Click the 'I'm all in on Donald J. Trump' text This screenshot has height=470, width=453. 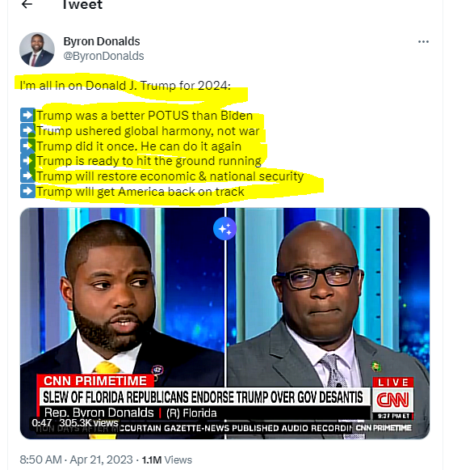pos(125,86)
